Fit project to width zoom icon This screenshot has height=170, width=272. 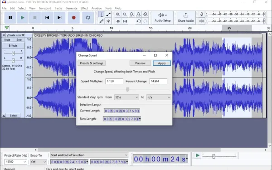[138, 15]
